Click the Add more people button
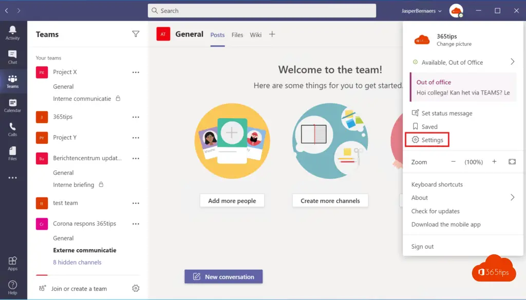526x300 pixels. (232, 201)
